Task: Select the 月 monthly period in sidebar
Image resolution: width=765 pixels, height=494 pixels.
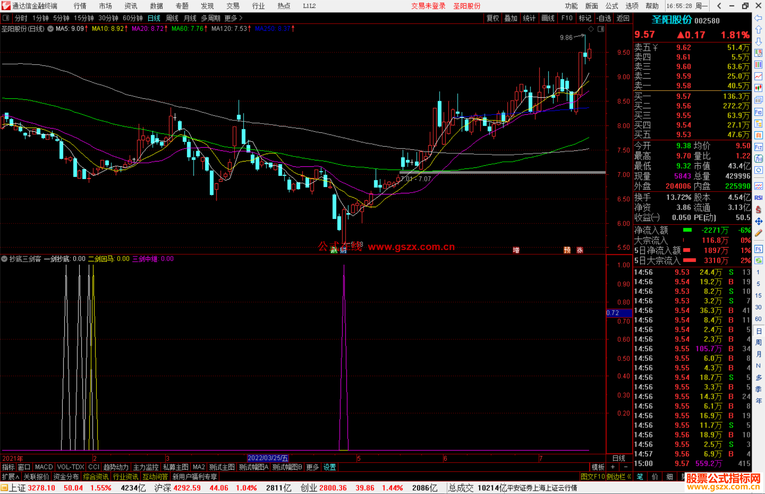Action: tap(758, 354)
